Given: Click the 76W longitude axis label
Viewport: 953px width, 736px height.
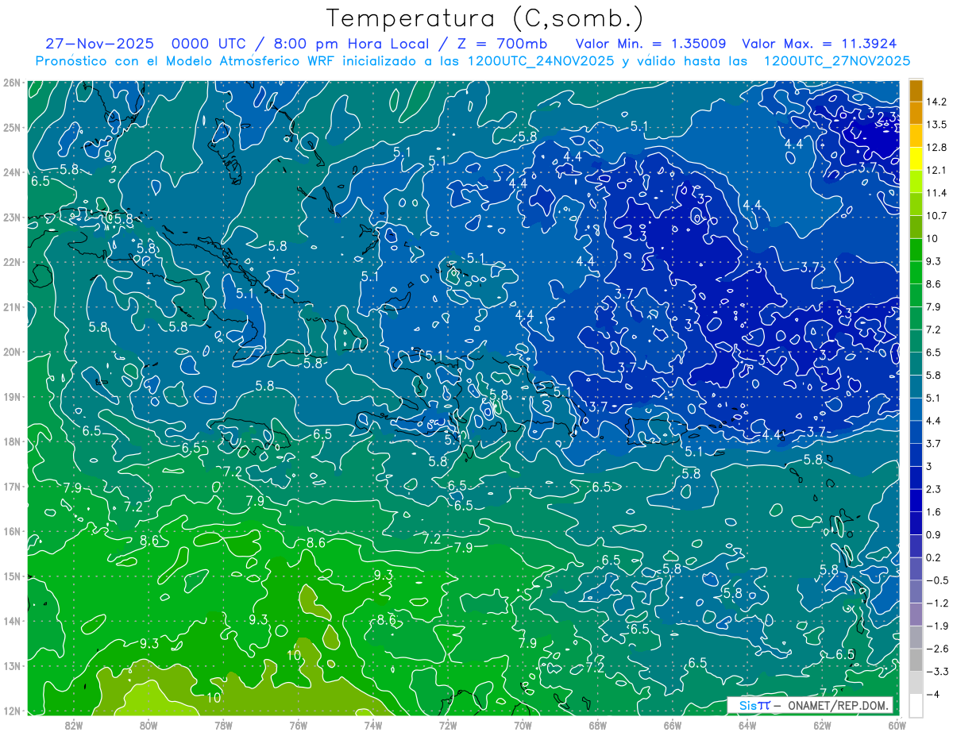Looking at the screenshot, I should pos(299,726).
